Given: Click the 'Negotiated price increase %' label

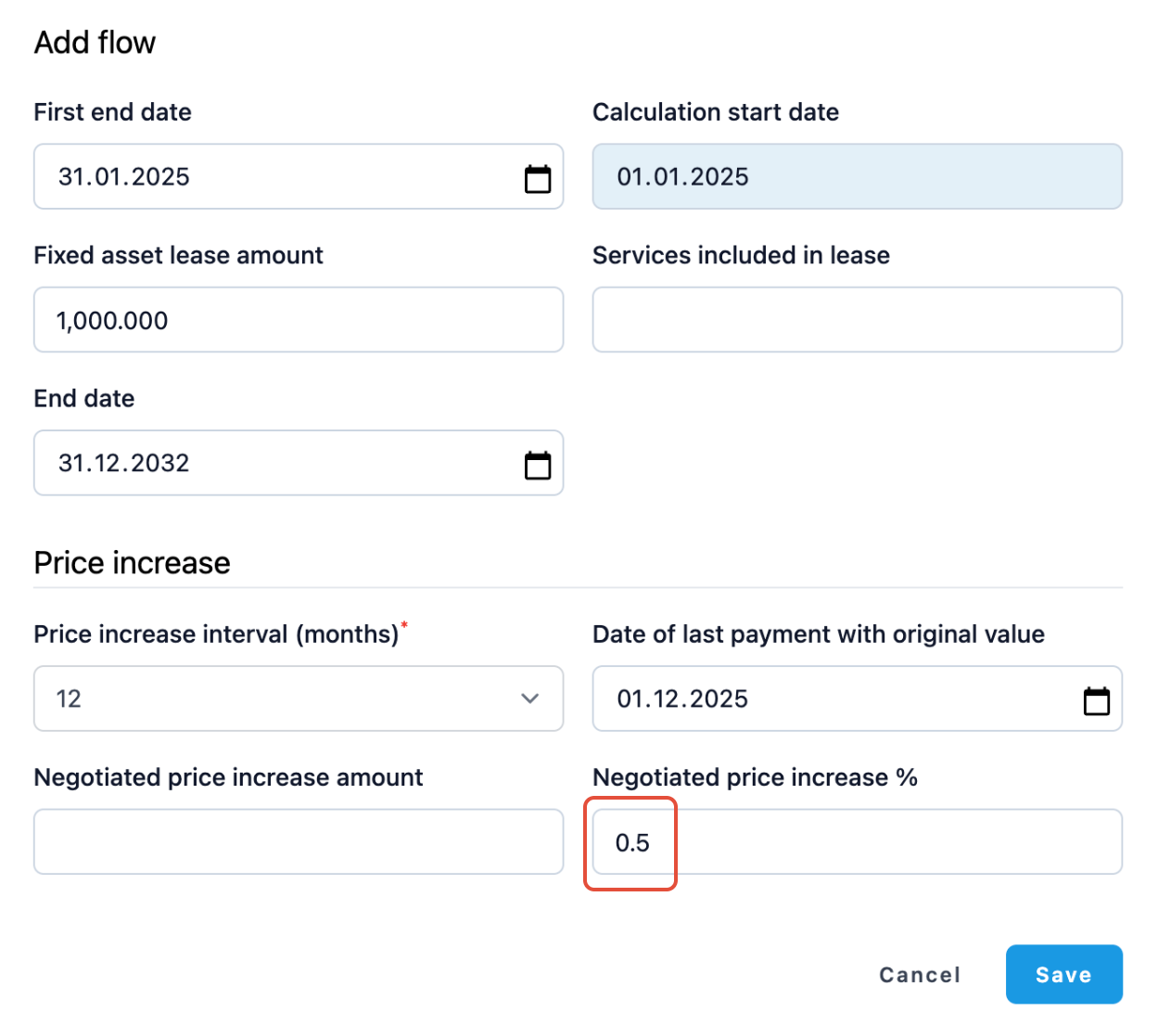Looking at the screenshot, I should (754, 777).
